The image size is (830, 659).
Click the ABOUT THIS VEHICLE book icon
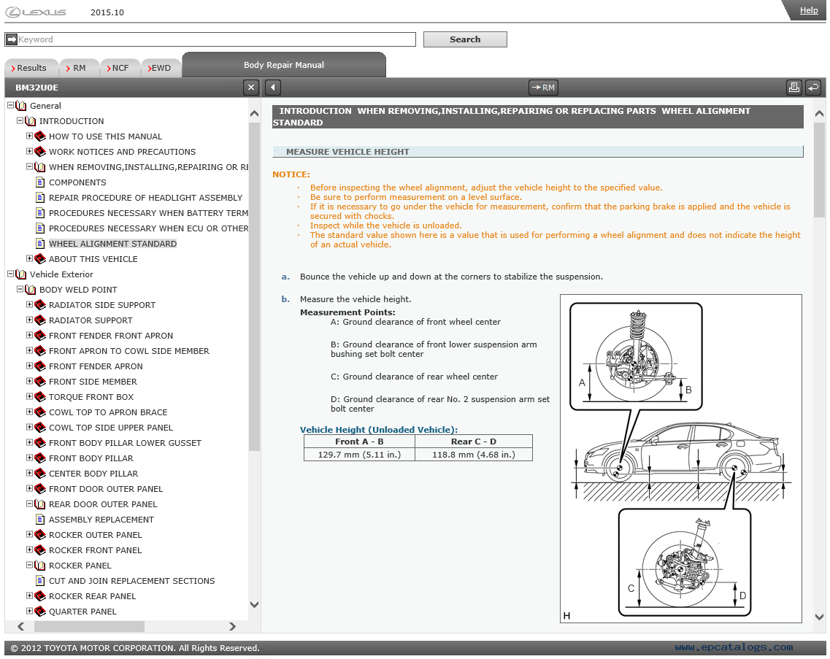[x=39, y=259]
